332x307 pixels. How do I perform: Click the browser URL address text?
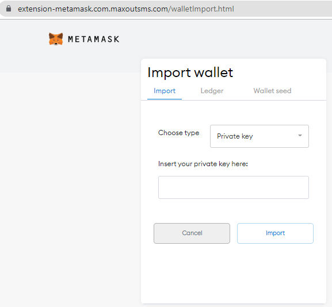pos(126,9)
